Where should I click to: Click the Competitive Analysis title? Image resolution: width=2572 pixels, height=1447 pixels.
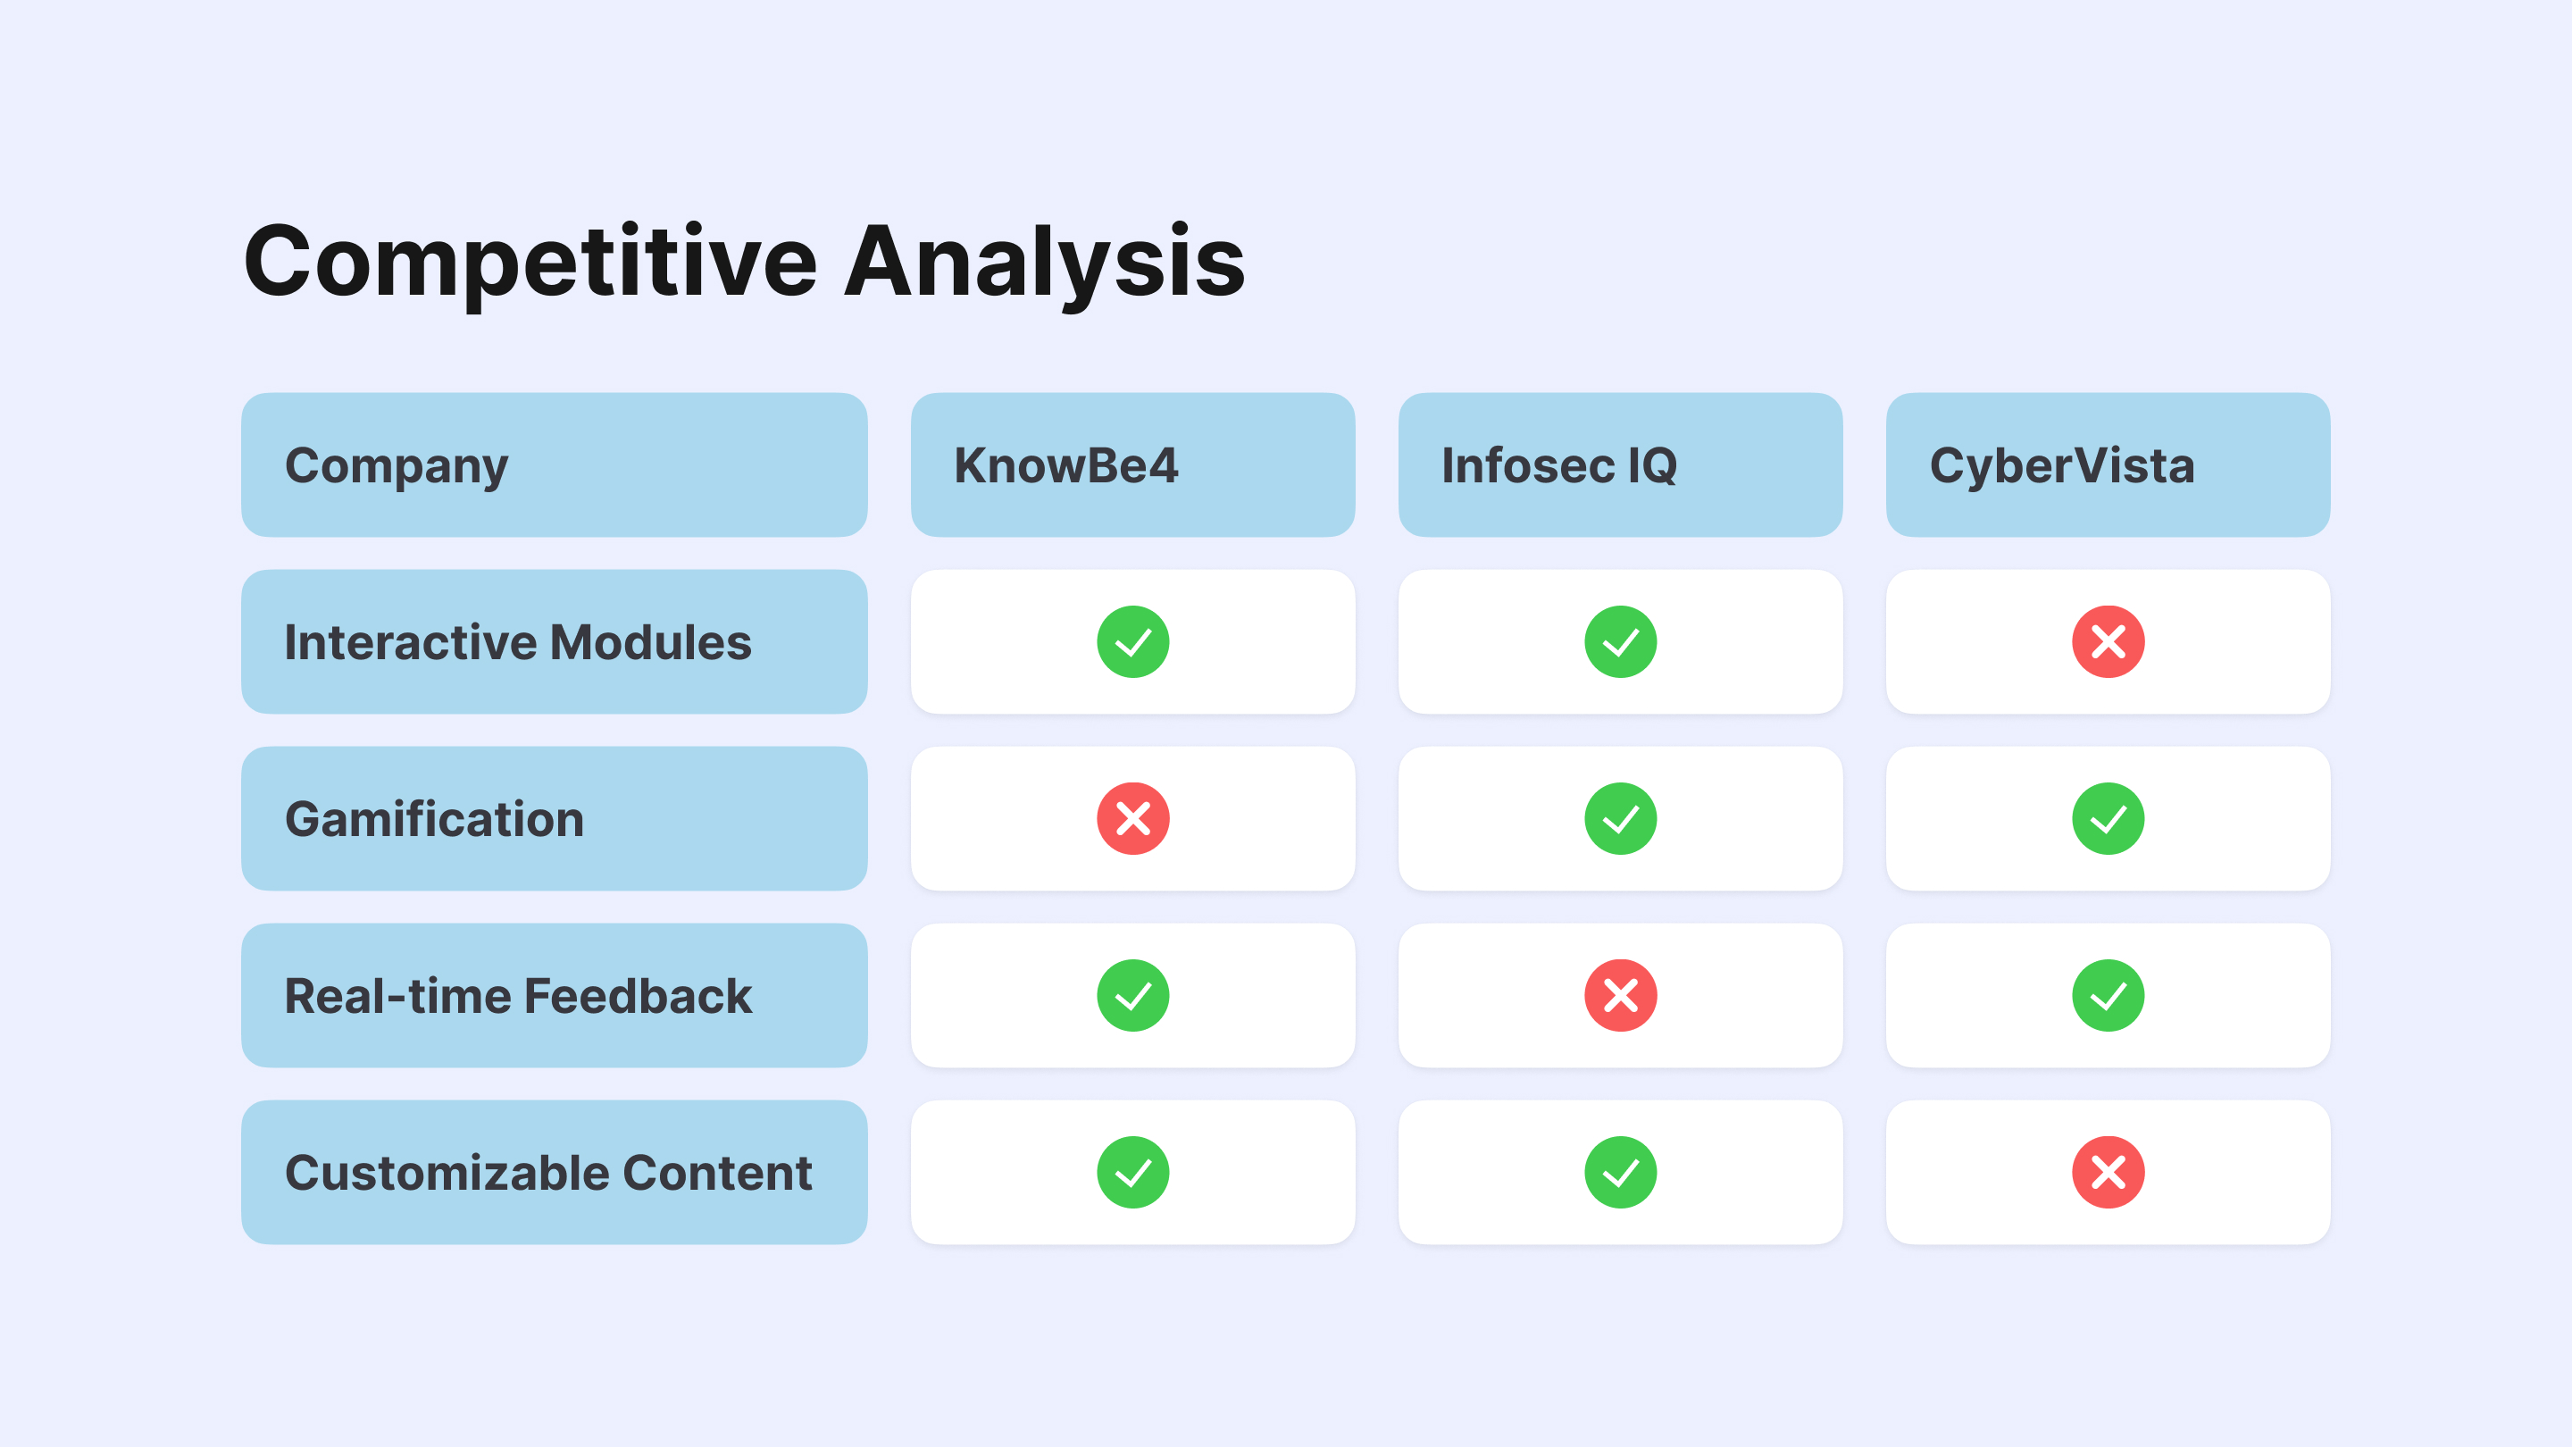(744, 262)
